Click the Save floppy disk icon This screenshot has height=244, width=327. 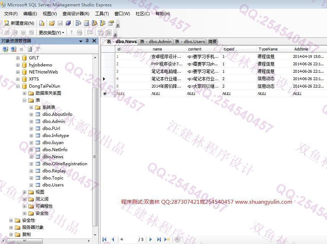click(x=60, y=23)
